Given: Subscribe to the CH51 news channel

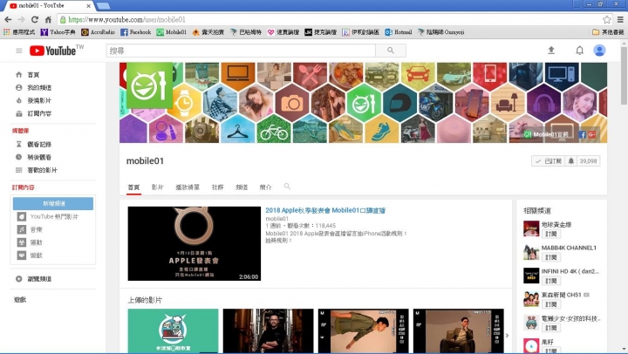Looking at the screenshot, I should pos(550,304).
